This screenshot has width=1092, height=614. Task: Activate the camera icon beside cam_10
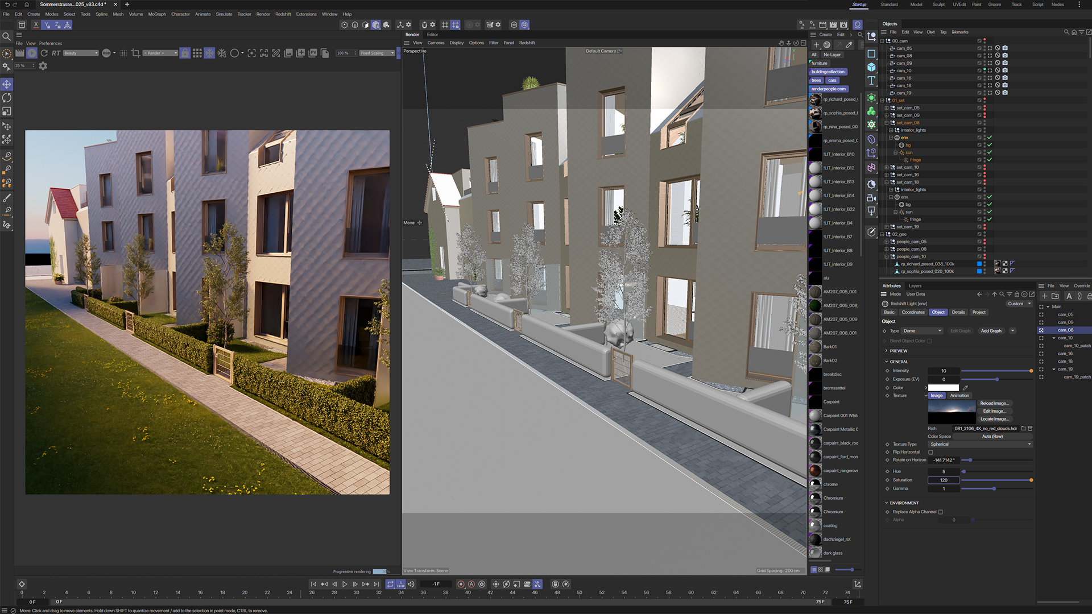(x=1005, y=70)
